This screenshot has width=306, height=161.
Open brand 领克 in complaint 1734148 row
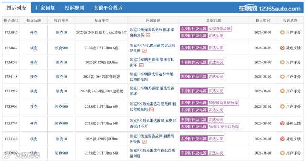coord(34,77)
